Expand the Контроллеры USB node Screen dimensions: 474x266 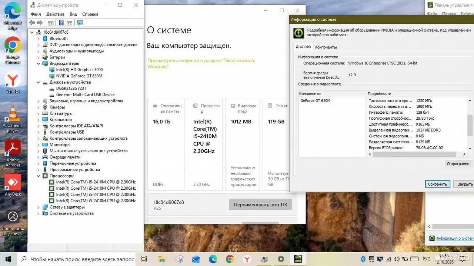coord(39,132)
